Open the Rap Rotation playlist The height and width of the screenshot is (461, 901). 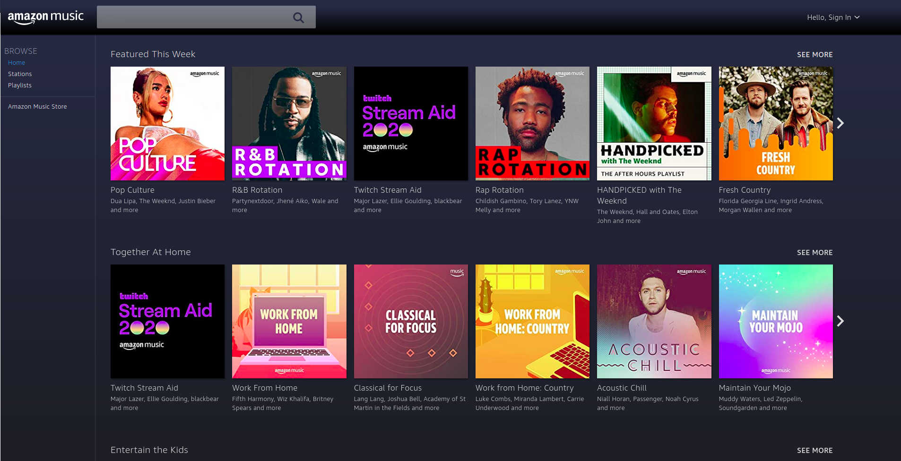(x=532, y=123)
